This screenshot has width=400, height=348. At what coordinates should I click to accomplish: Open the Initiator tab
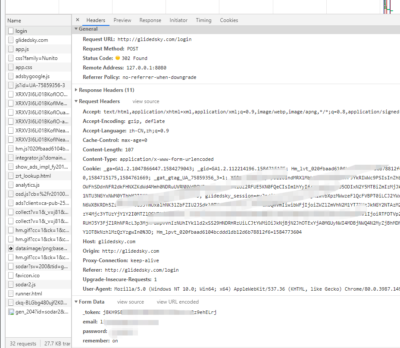point(178,20)
